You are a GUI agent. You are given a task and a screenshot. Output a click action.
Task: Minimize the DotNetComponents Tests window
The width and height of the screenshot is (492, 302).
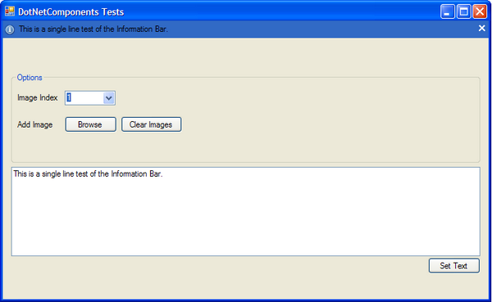(447, 12)
